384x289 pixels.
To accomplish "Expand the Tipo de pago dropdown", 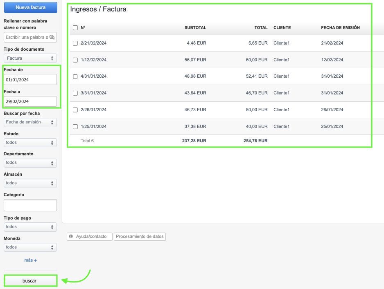I will pyautogui.click(x=30, y=227).
